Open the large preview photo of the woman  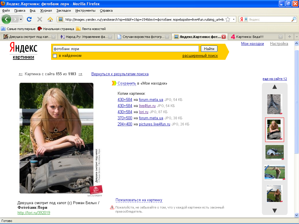tap(56, 138)
